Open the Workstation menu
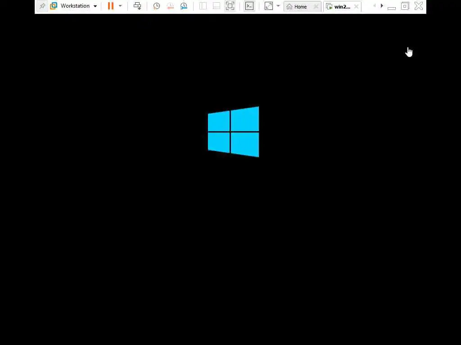Viewport: 461px width, 345px height. point(75,6)
